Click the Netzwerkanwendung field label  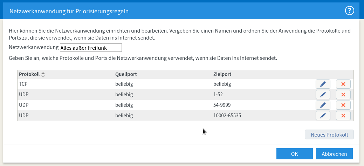pyautogui.click(x=34, y=47)
